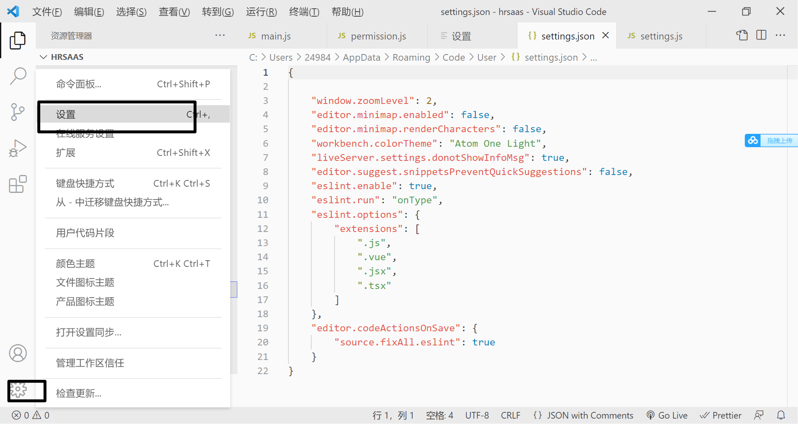Image resolution: width=798 pixels, height=424 pixels.
Task: Switch to the permission.js tab
Action: pos(377,36)
